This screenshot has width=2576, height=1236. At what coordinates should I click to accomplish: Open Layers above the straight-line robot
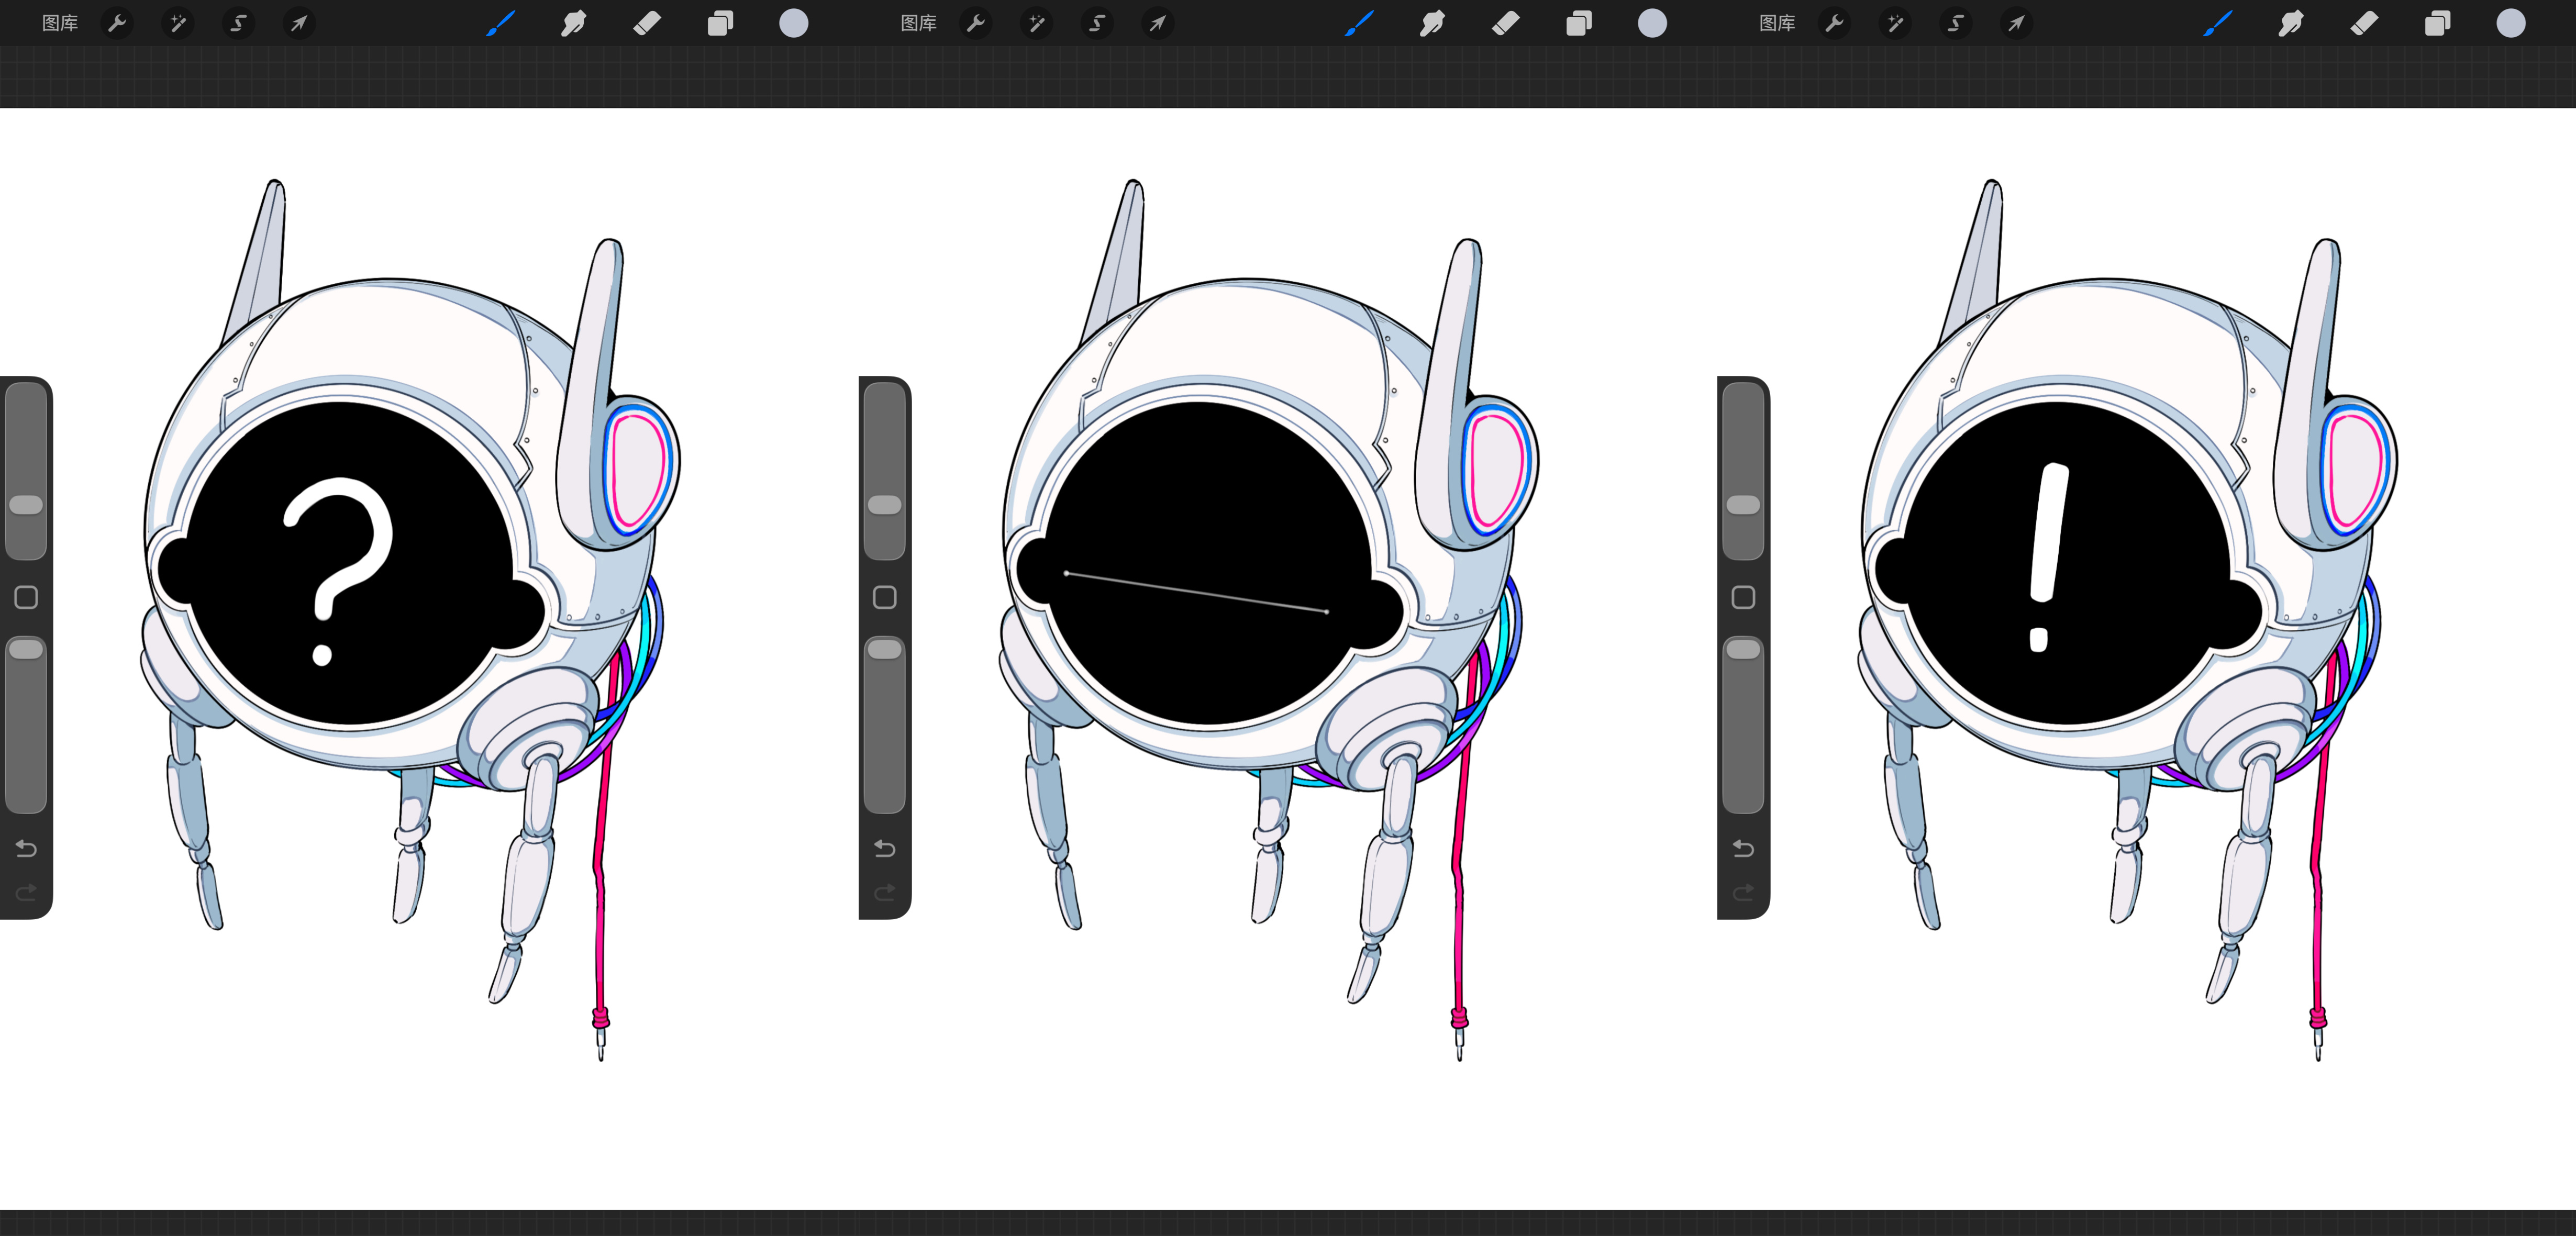[x=1579, y=23]
